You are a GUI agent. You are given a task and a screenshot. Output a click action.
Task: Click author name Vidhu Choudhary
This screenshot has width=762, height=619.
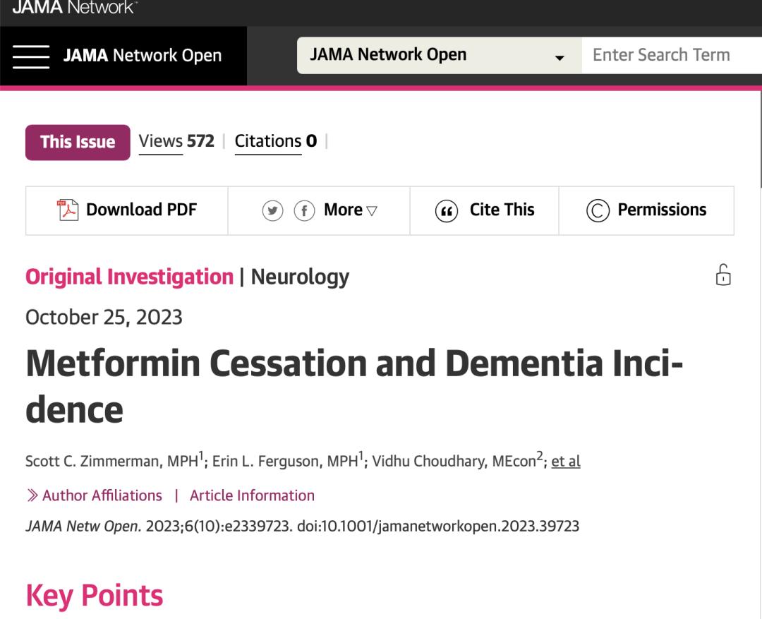428,461
